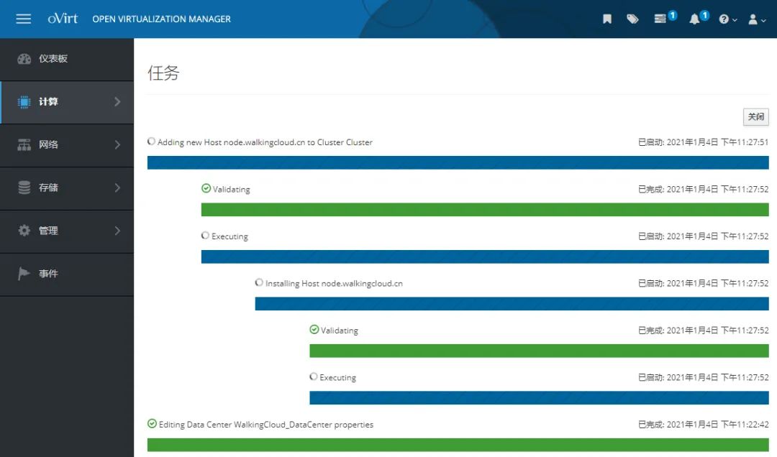The image size is (777, 457).
Task: Click spinner icon beside first Executing step
Action: [205, 236]
